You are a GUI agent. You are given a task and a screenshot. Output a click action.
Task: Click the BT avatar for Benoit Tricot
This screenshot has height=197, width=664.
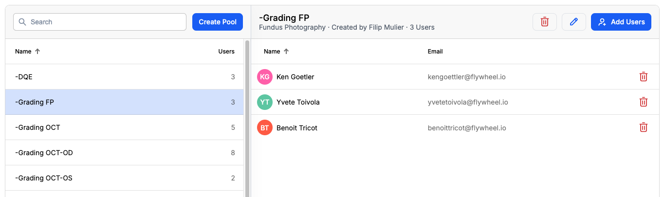265,128
